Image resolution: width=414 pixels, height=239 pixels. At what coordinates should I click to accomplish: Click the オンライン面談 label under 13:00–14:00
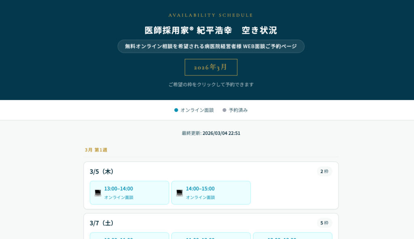pyautogui.click(x=119, y=197)
